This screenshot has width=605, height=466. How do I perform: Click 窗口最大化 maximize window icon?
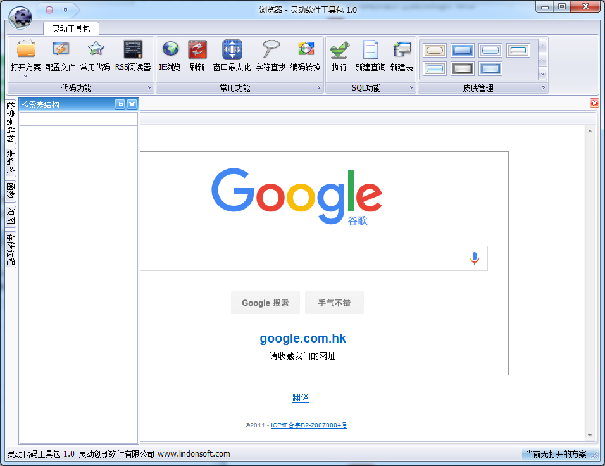click(x=232, y=49)
